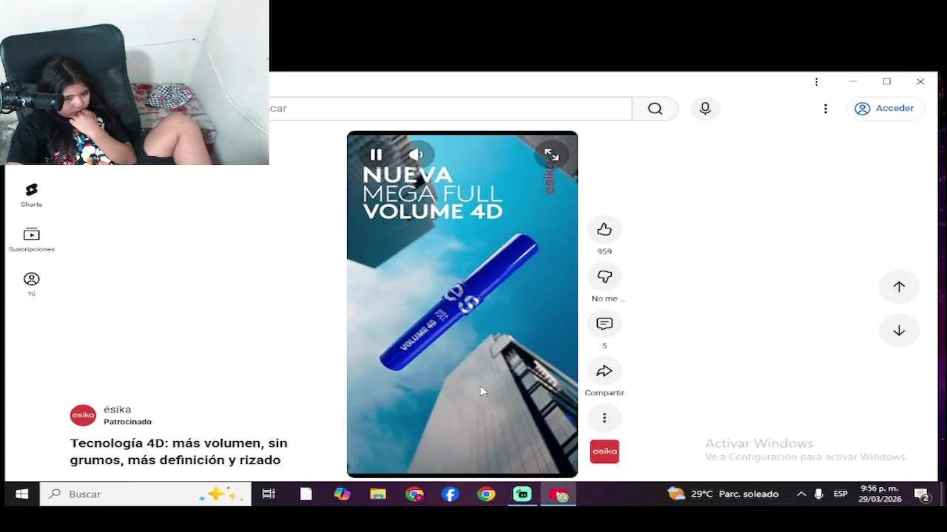Viewport: 947px width, 532px height.
Task: Click the taskbar Buscar search box
Action: point(146,494)
